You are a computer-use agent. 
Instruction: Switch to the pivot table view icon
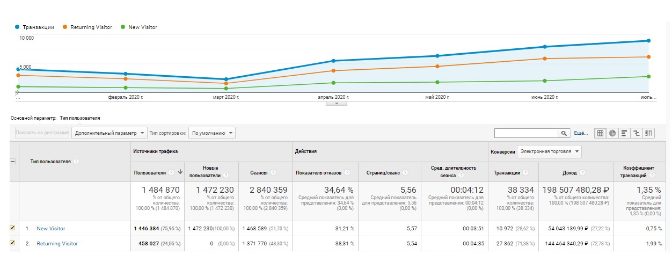pyautogui.click(x=648, y=133)
